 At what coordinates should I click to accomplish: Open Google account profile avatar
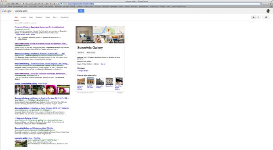coord(268,11)
